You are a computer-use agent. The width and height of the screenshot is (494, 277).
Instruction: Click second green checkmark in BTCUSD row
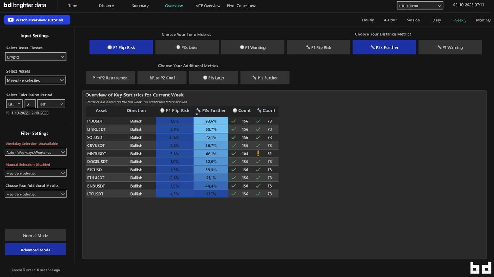tap(258, 169)
